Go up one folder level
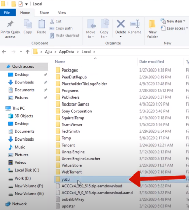The image size is (189, 210). click(x=28, y=52)
